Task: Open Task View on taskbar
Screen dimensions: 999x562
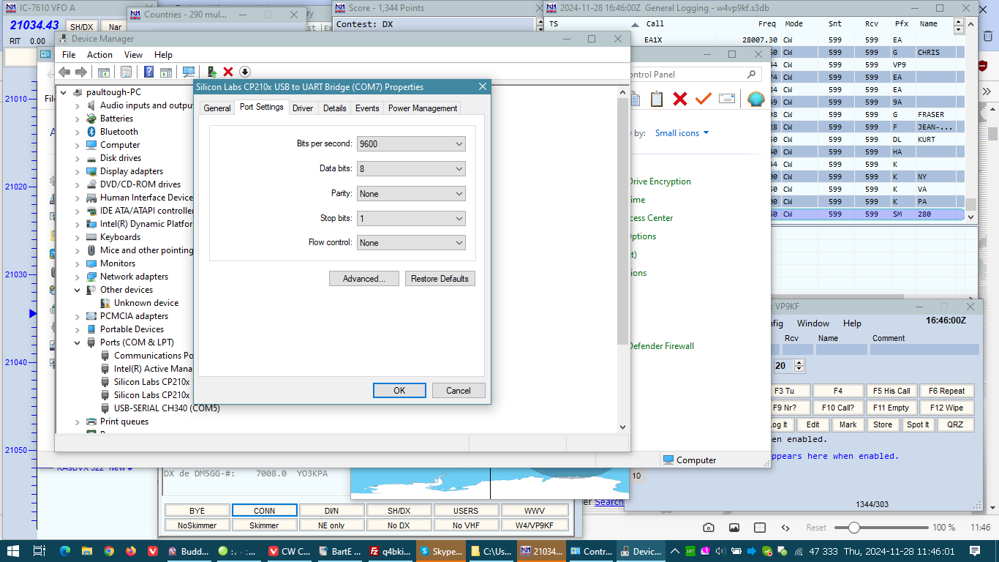Action: (39, 551)
